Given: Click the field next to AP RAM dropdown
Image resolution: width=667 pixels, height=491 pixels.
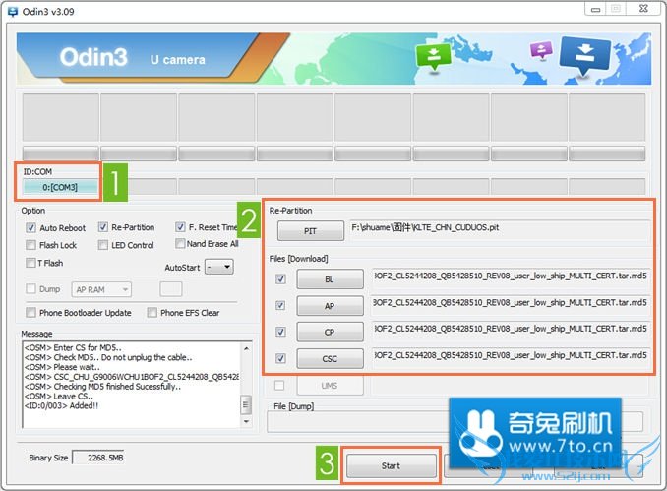Looking at the screenshot, I should click(x=171, y=289).
